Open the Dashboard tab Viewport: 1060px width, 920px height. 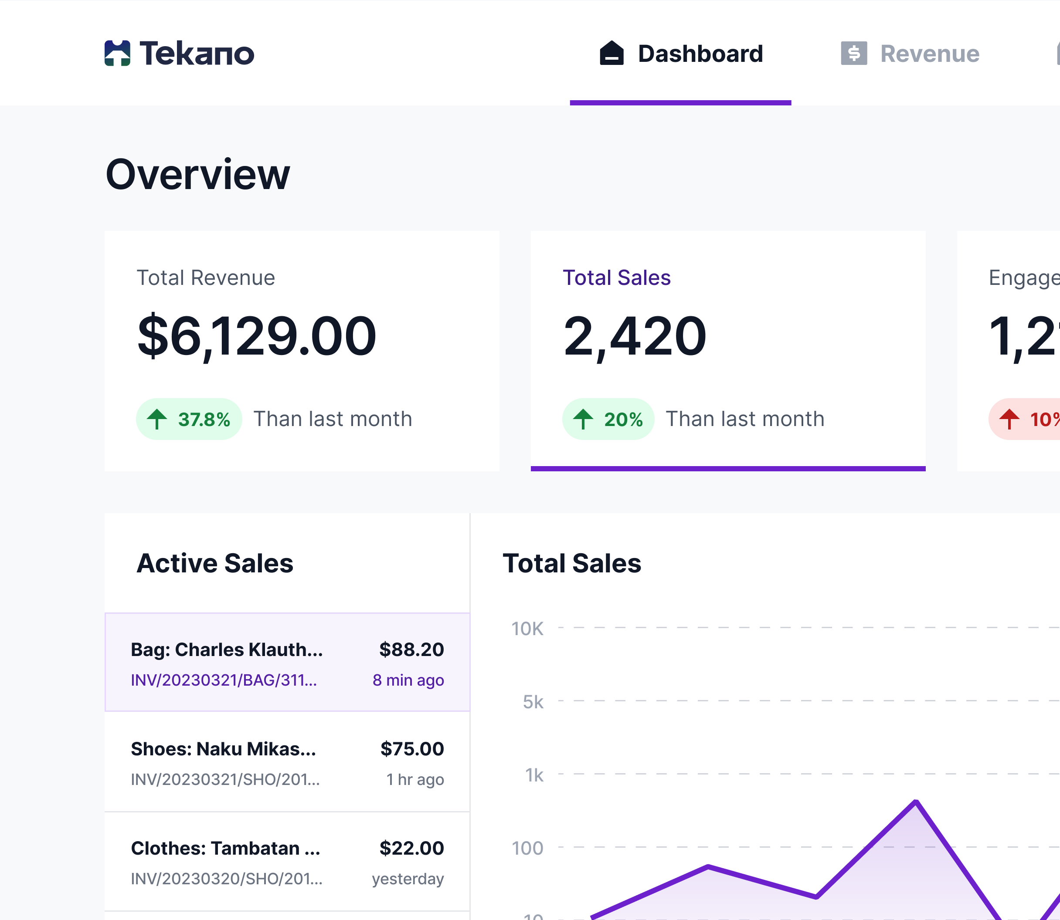pos(700,54)
